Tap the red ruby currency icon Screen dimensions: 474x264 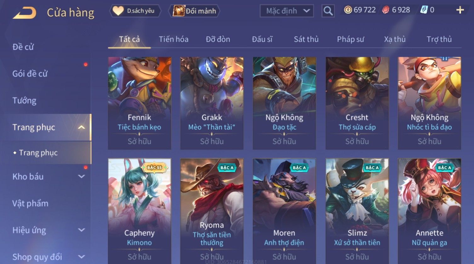tap(385, 10)
